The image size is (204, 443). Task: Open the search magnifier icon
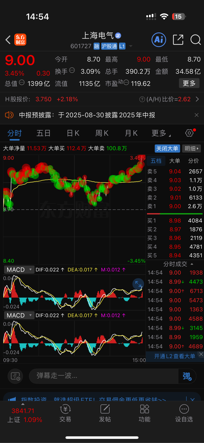[195, 40]
